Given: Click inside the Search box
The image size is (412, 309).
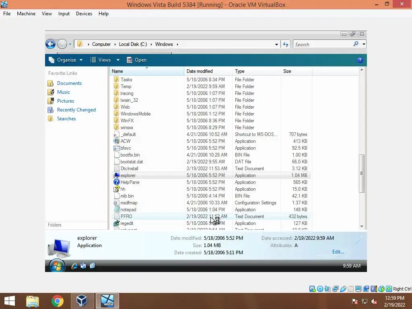Looking at the screenshot, I should [x=323, y=44].
